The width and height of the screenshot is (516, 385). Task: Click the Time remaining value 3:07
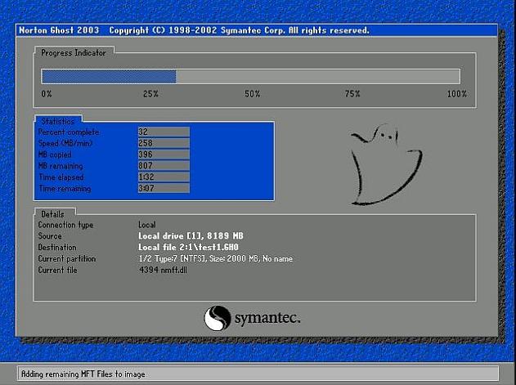click(164, 188)
